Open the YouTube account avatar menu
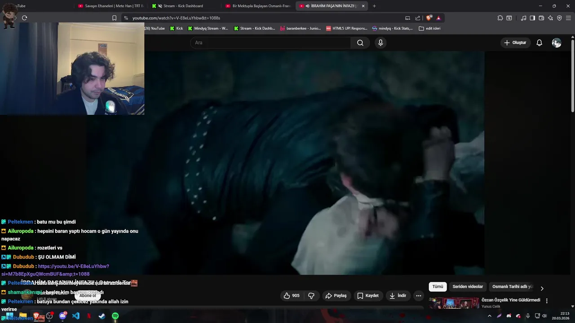This screenshot has height=323, width=575. coord(557,43)
